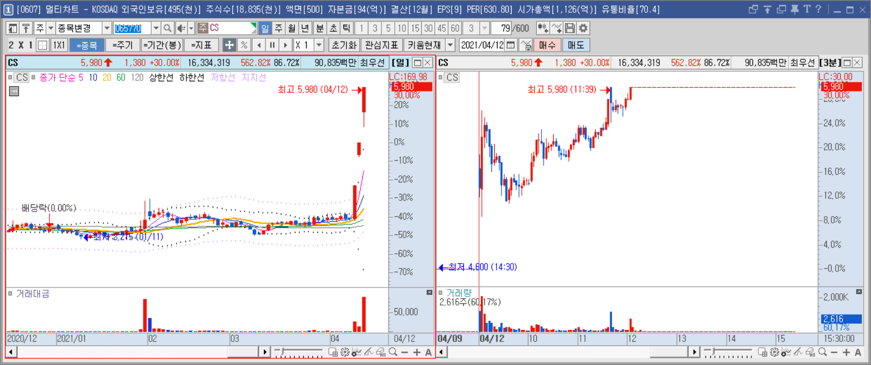Open data table icon in left chart

[x=14, y=91]
